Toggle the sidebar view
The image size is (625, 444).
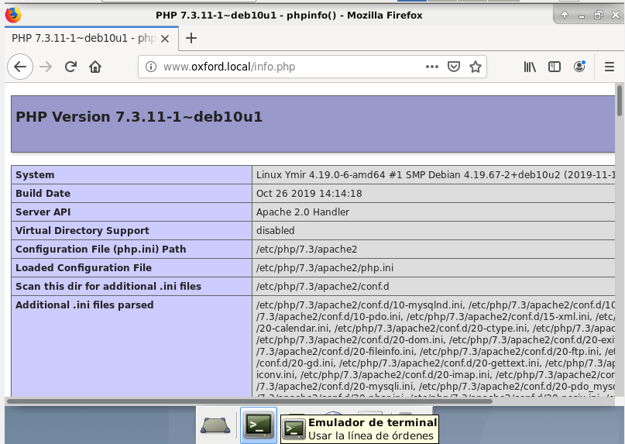(x=555, y=67)
